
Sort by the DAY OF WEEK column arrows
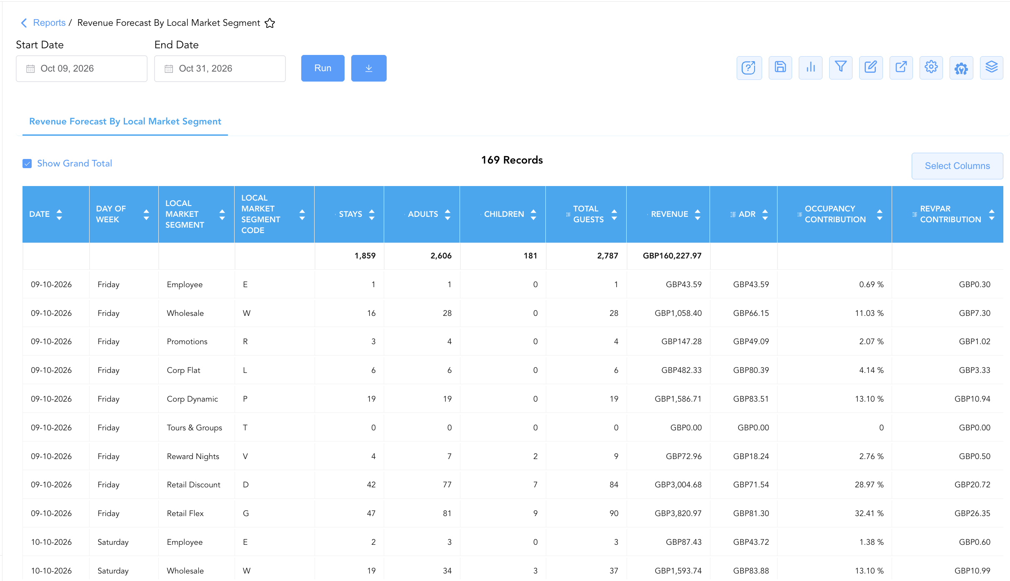tap(146, 214)
